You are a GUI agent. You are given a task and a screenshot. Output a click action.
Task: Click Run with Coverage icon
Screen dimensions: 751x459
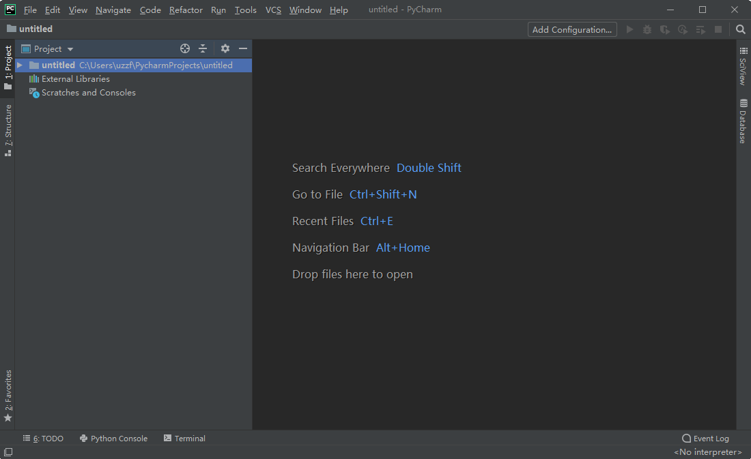[x=665, y=30]
